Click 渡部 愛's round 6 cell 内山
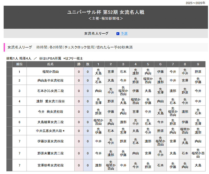209x174 pixels. point(160,101)
